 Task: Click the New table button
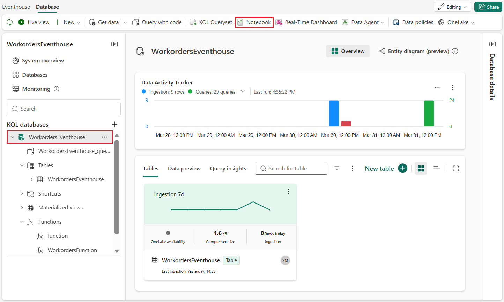pyautogui.click(x=386, y=169)
